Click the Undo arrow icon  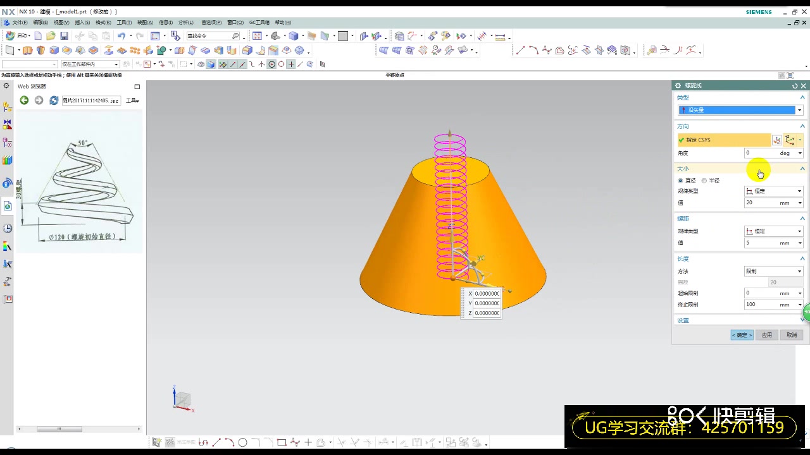tap(121, 36)
